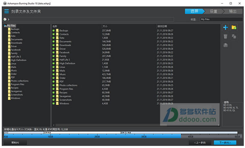
Task: Click the My Files label input field
Action: point(221,19)
